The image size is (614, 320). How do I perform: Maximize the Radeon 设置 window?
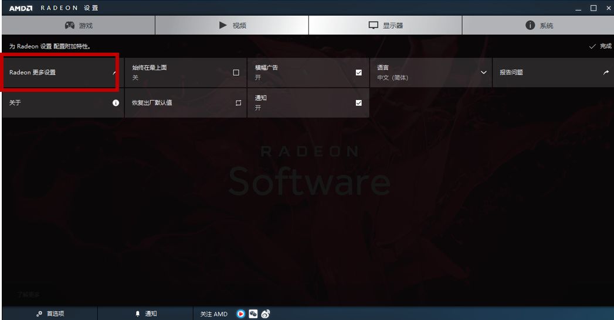[593, 8]
